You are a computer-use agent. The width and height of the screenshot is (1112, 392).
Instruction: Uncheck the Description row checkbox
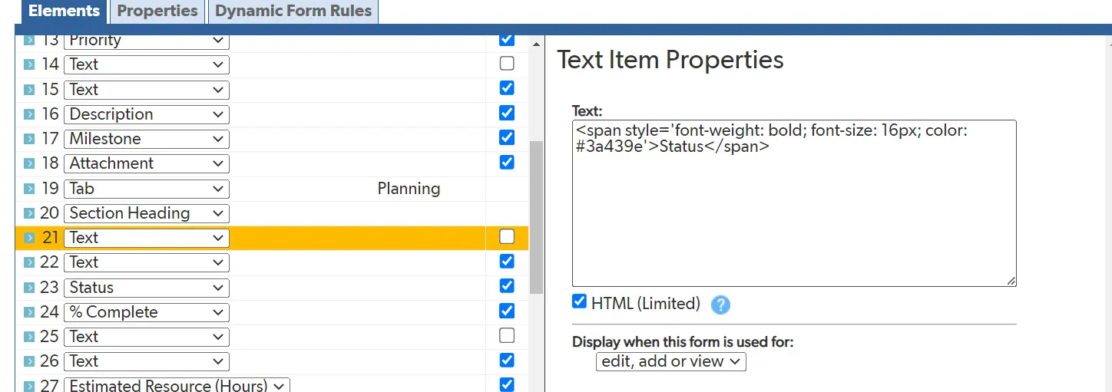507,113
